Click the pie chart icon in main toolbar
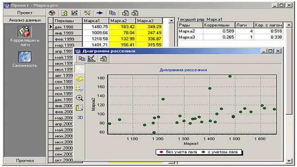The height and width of the screenshot is (167, 297). pos(52,13)
